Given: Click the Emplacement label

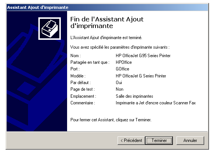Looking at the screenshot, I should (83, 96).
